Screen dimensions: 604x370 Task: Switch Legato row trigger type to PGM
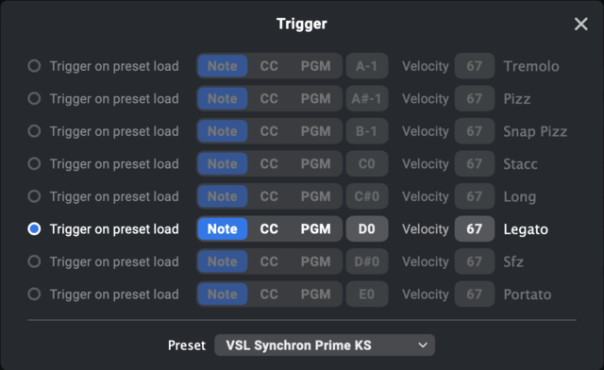point(315,229)
